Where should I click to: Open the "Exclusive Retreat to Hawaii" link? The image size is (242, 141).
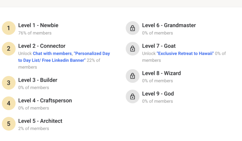coord(185,53)
